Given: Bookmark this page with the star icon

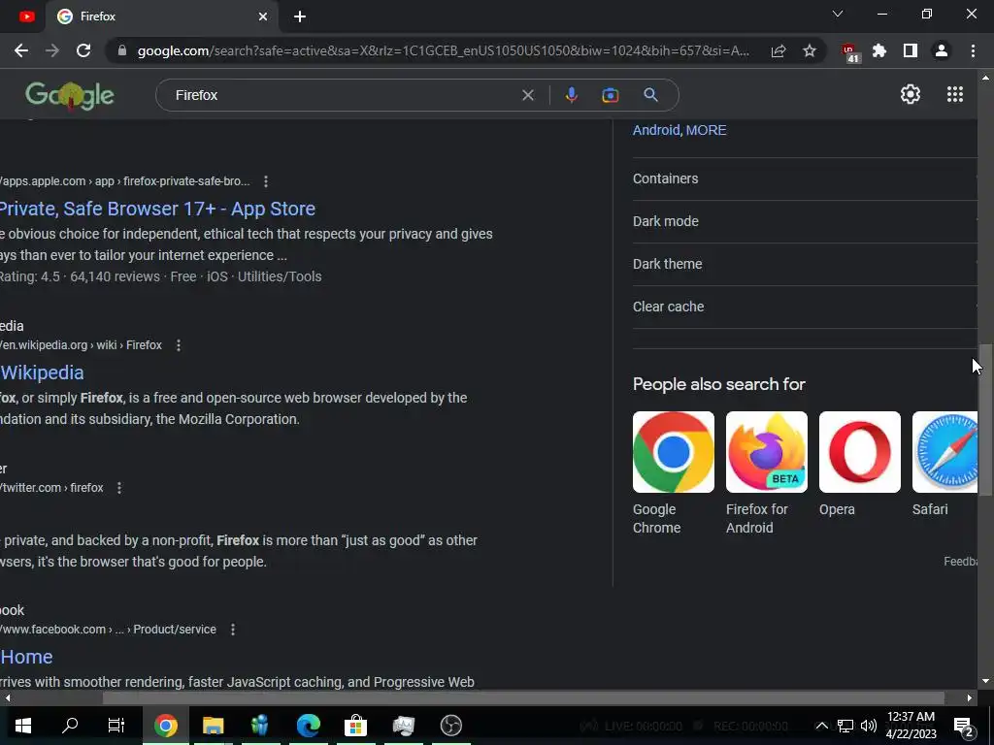Looking at the screenshot, I should coord(810,50).
